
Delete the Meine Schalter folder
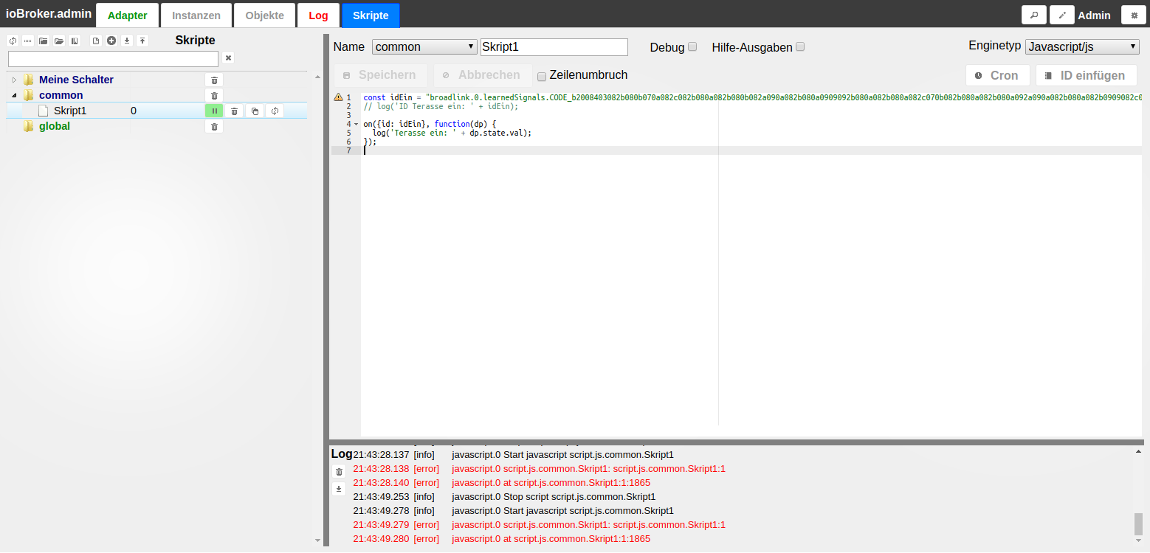[x=214, y=80]
